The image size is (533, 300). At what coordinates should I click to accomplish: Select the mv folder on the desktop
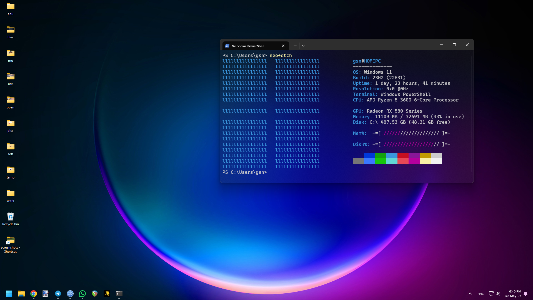pyautogui.click(x=11, y=79)
